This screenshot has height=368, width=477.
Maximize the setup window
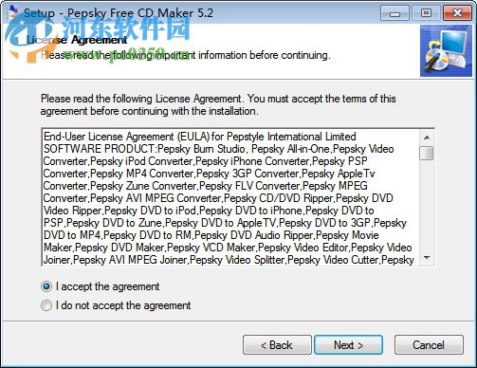pyautogui.click(x=426, y=13)
